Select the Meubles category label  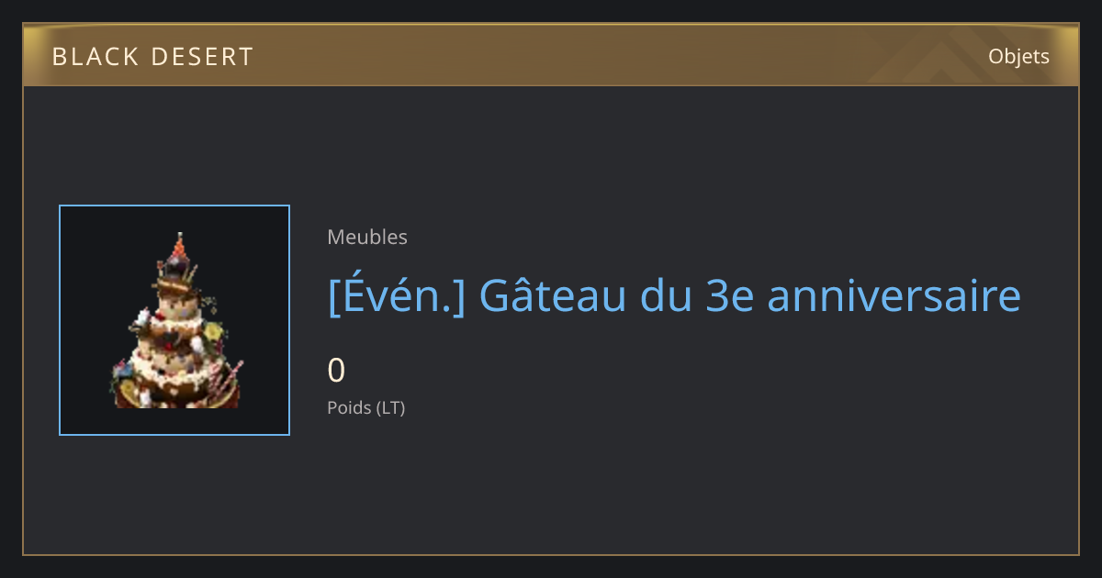[x=367, y=237]
